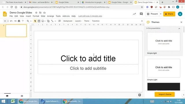
Task: Open the new slide layout dropdown arrow
Action: tap(8, 21)
